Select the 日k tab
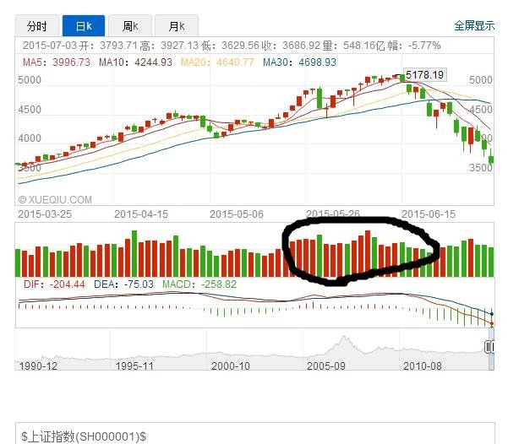This screenshot has width=508, height=444. [x=83, y=25]
